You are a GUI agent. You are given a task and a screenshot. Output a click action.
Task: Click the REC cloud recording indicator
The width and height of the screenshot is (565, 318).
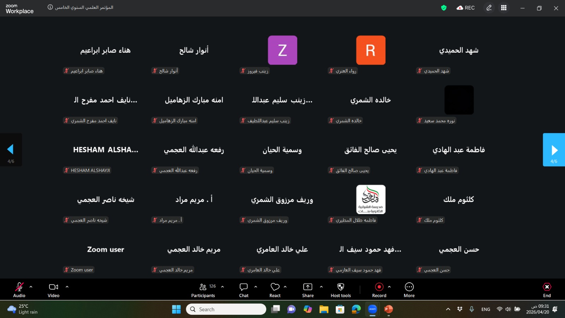[465, 8]
